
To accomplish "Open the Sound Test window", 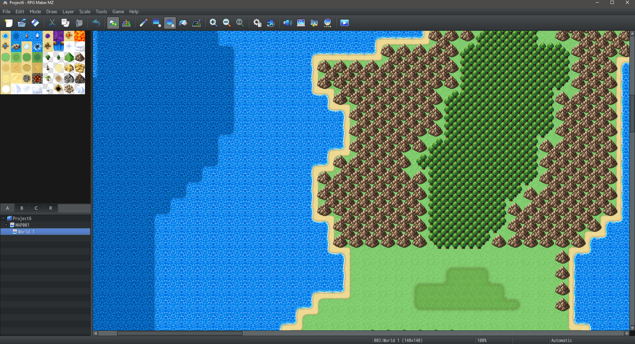I will point(287,23).
